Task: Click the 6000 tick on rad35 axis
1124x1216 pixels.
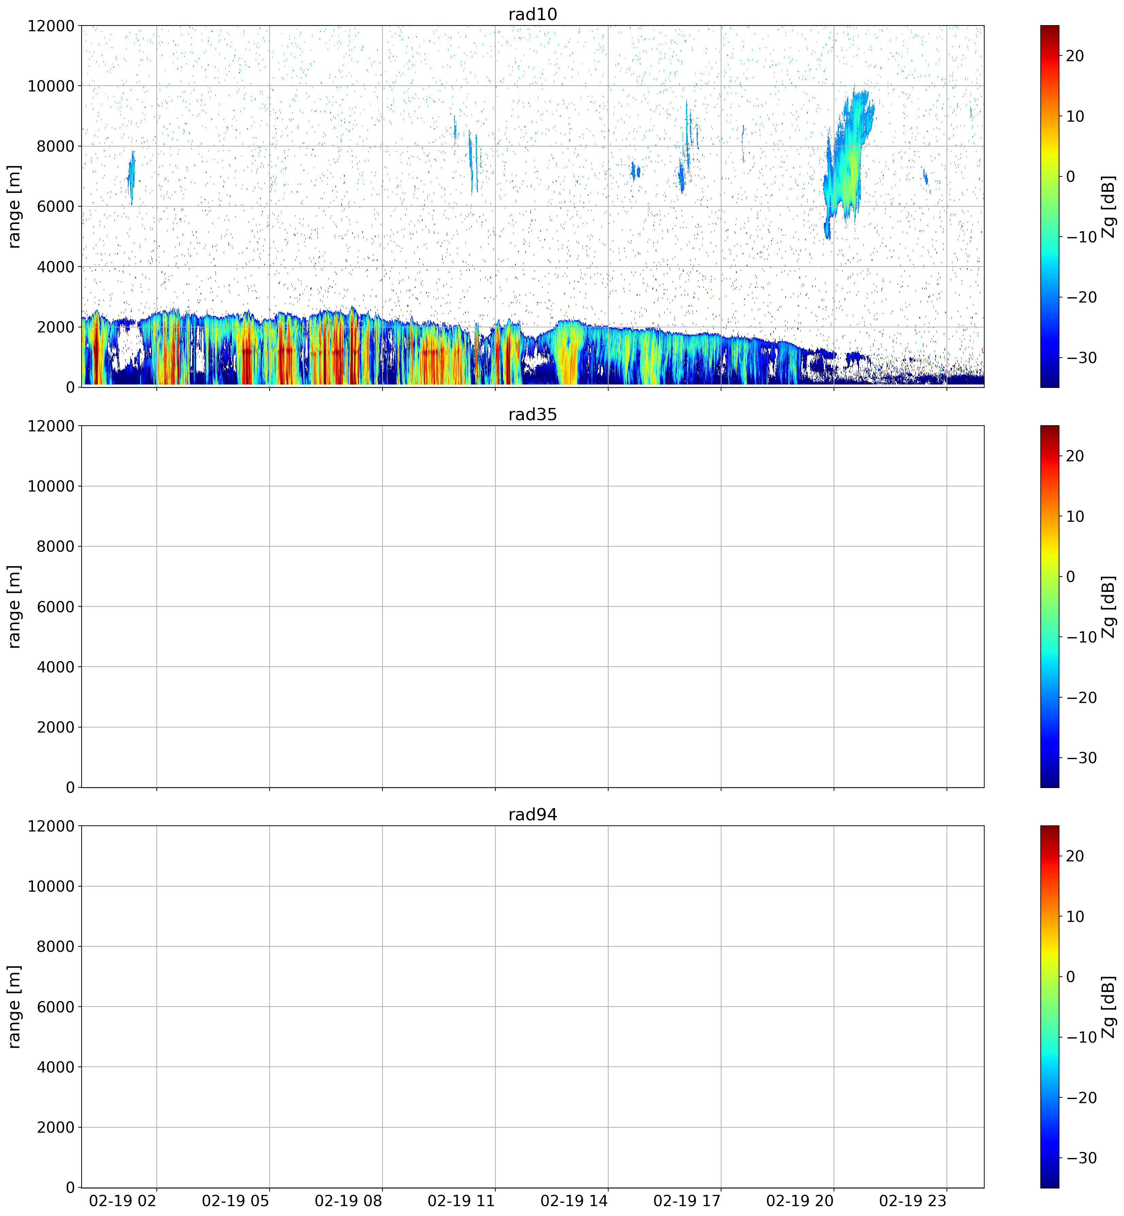Action: click(55, 607)
